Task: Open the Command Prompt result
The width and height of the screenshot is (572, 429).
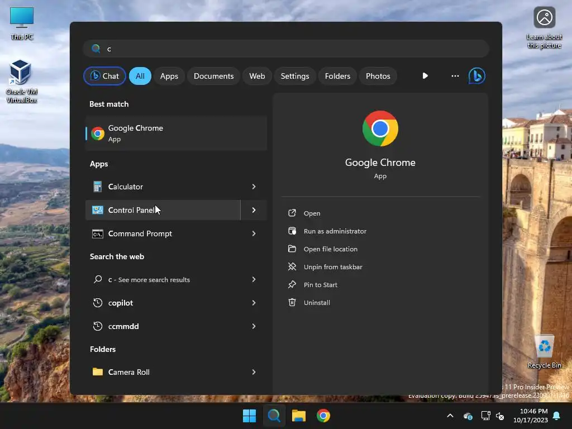Action: (163, 233)
